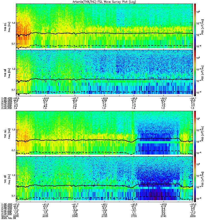The height and width of the screenshot is (220, 206).
Task: Click the 0.1 frequency tick of the THB B-parallel panel
Action: [13, 90]
